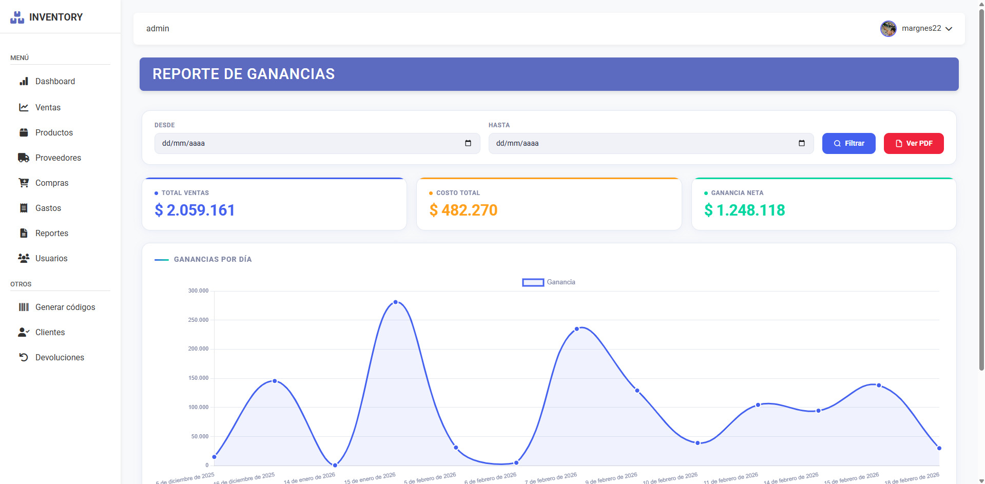This screenshot has height=484, width=985.
Task: Open the Clientes menu item
Action: coord(50,332)
